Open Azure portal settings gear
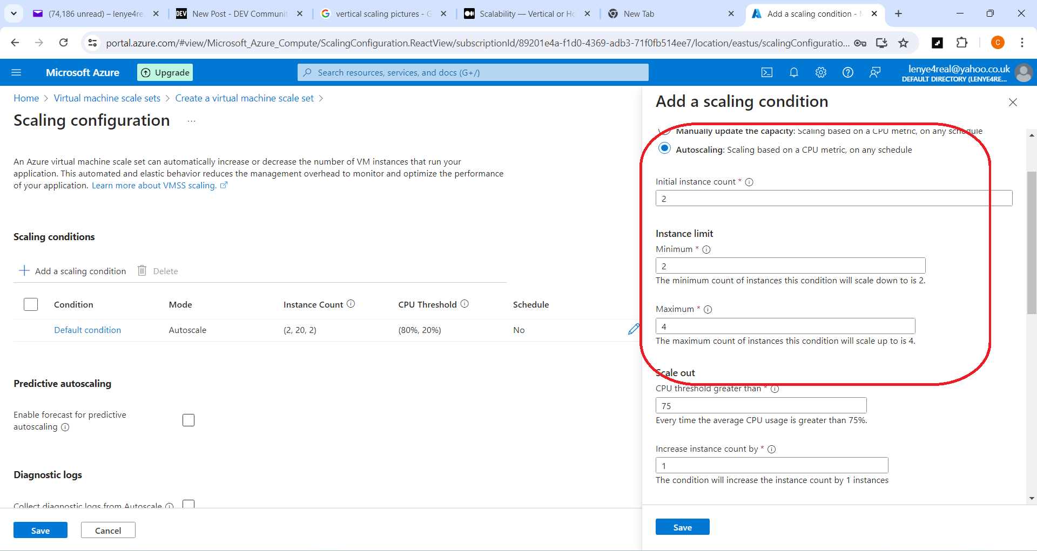Screen dimensions: 1037x551 821,72
